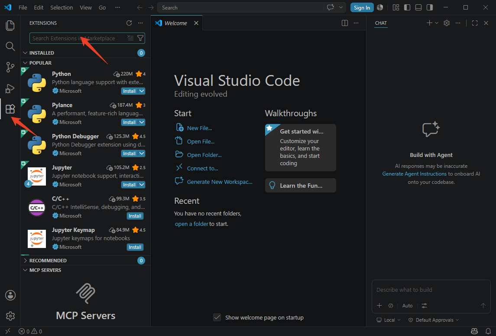The image size is (496, 336).
Task: Open errors and warnings in status bar
Action: tap(30, 331)
